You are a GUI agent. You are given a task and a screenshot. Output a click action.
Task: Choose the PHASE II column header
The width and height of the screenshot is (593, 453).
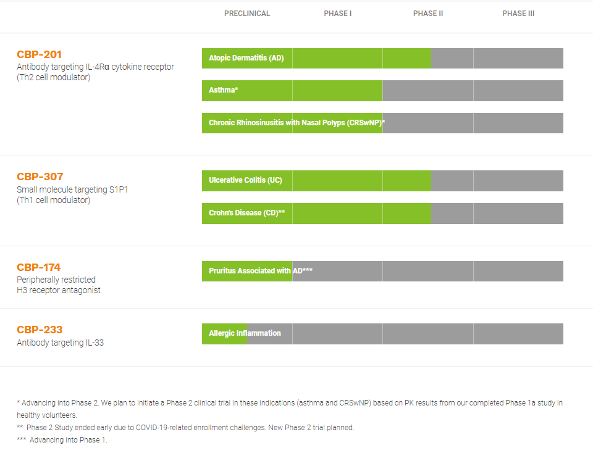[x=428, y=14]
